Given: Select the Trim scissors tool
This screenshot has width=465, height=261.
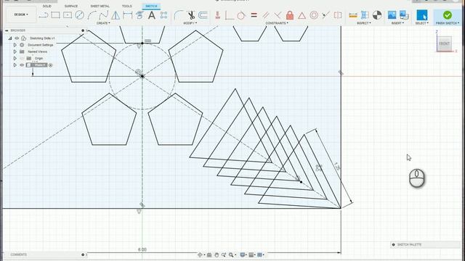Looking at the screenshot, I should [x=191, y=15].
